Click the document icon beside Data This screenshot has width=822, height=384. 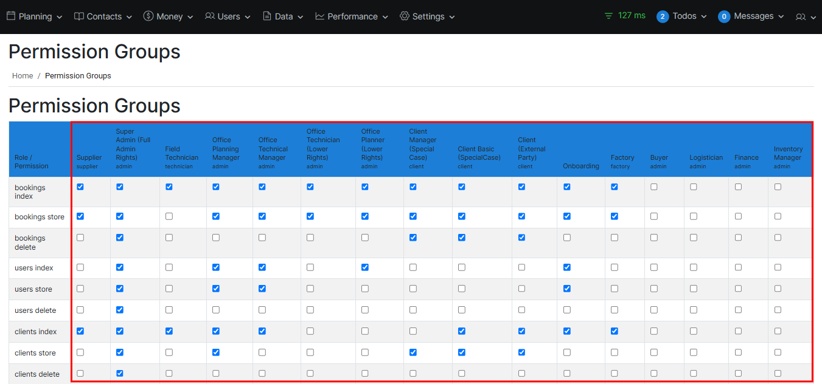click(x=267, y=16)
